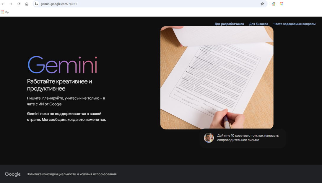Bookmark this page with star icon
The height and width of the screenshot is (183, 322).
point(262,4)
